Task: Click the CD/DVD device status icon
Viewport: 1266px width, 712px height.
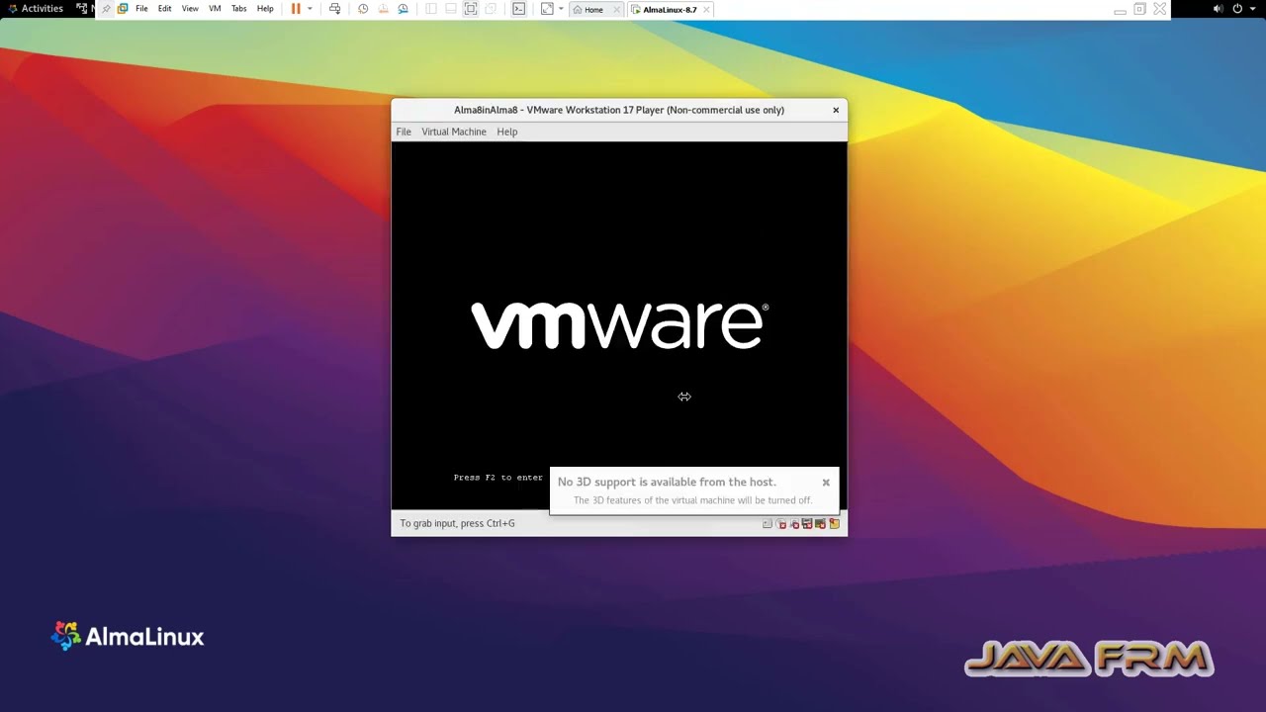Action: coord(780,524)
